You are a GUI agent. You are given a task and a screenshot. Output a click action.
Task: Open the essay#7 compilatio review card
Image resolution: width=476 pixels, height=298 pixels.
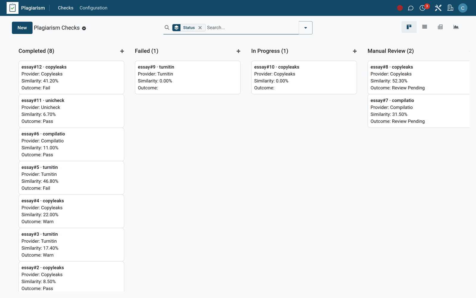[x=419, y=111]
